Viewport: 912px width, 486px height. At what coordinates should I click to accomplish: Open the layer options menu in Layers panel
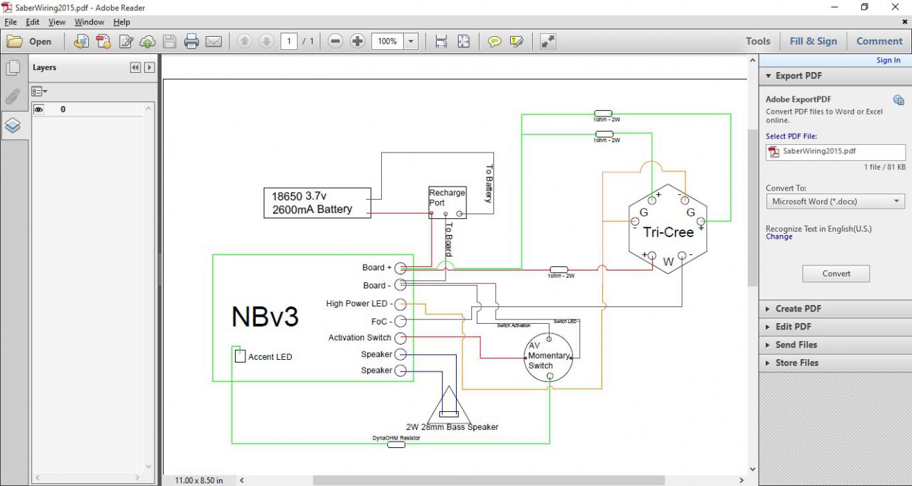39,91
